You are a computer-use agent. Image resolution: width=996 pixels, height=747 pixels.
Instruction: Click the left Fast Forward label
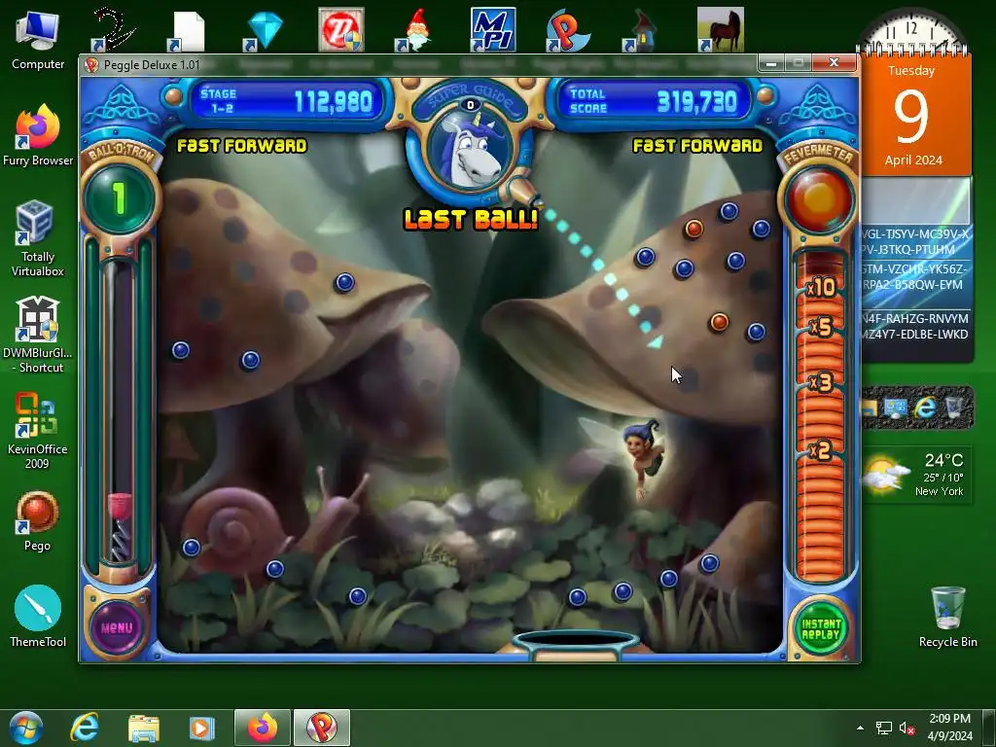pyautogui.click(x=242, y=146)
